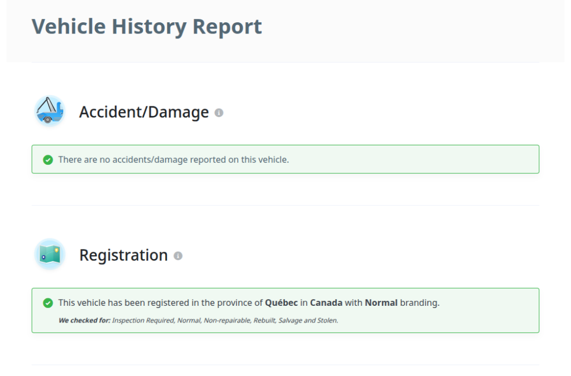Screen dimensions: 571x376
Task: Click 'Inspection Required' in checked list
Action: [x=143, y=320]
